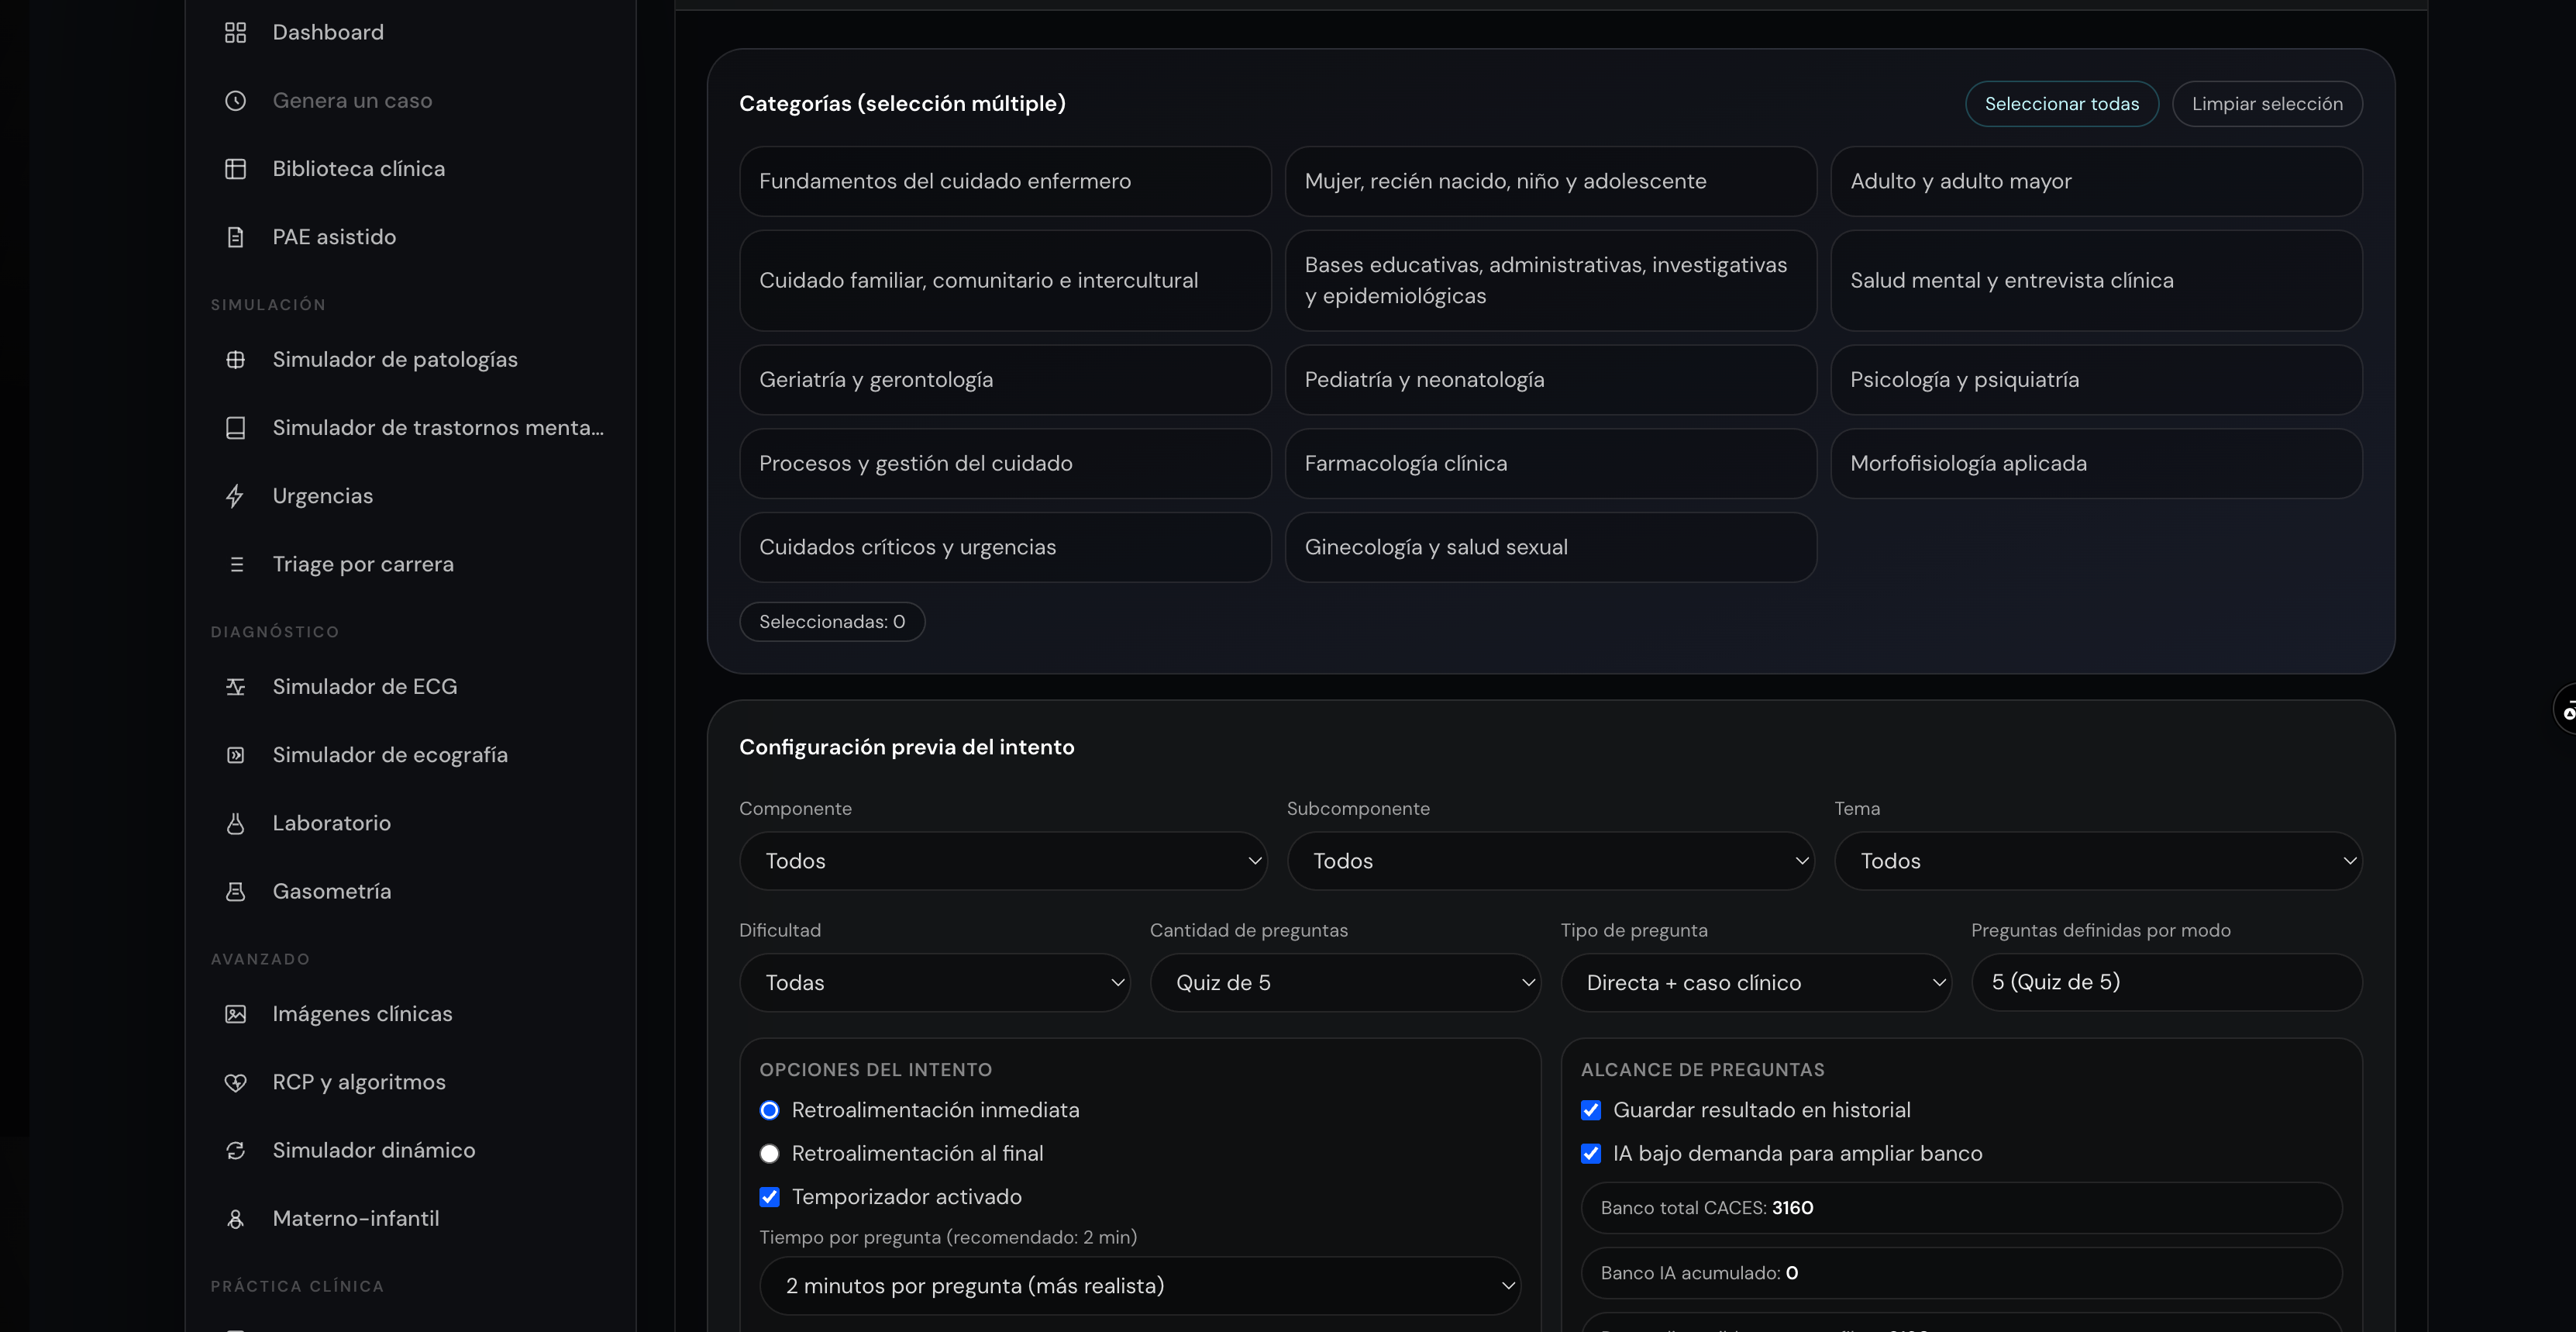The width and height of the screenshot is (2576, 1332).
Task: Click the Dashboard grid icon
Action: [x=235, y=33]
